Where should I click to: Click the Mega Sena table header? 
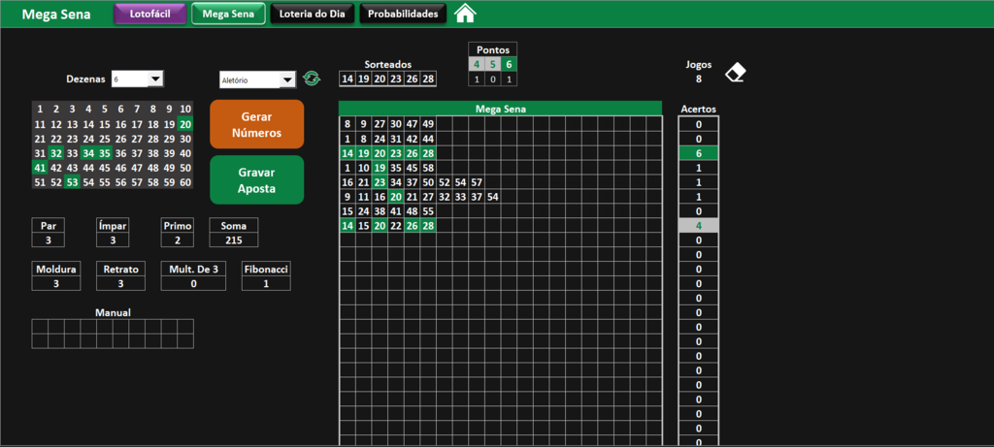pyautogui.click(x=501, y=109)
